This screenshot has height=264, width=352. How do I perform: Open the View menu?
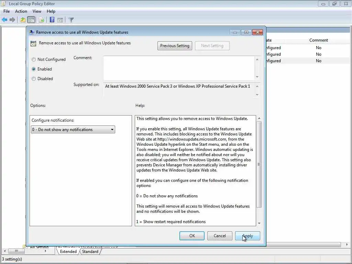click(37, 11)
